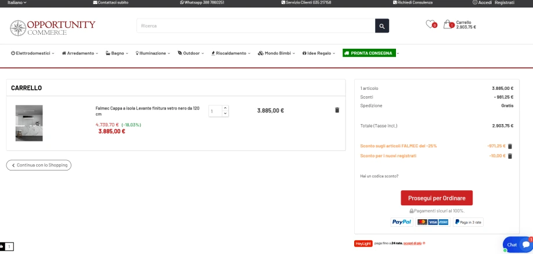Focus the Ricerca search field
The image size is (533, 254).
click(x=256, y=26)
